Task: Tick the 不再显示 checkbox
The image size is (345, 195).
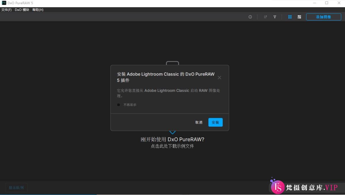Action: (118, 105)
